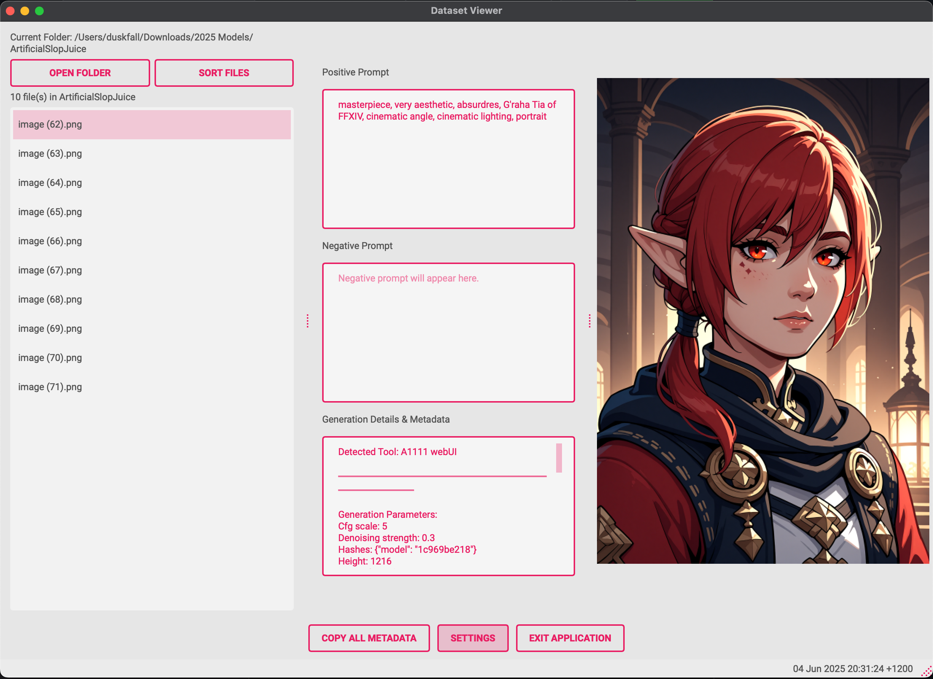
Task: Open the Settings dialog
Action: [472, 638]
